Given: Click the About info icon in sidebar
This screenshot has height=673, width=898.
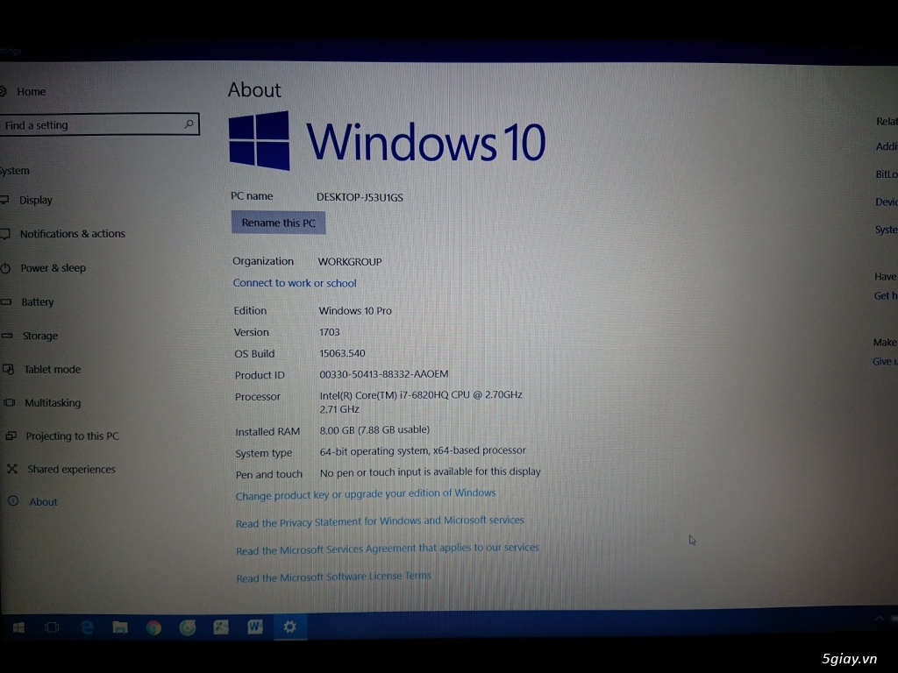Looking at the screenshot, I should (x=13, y=501).
